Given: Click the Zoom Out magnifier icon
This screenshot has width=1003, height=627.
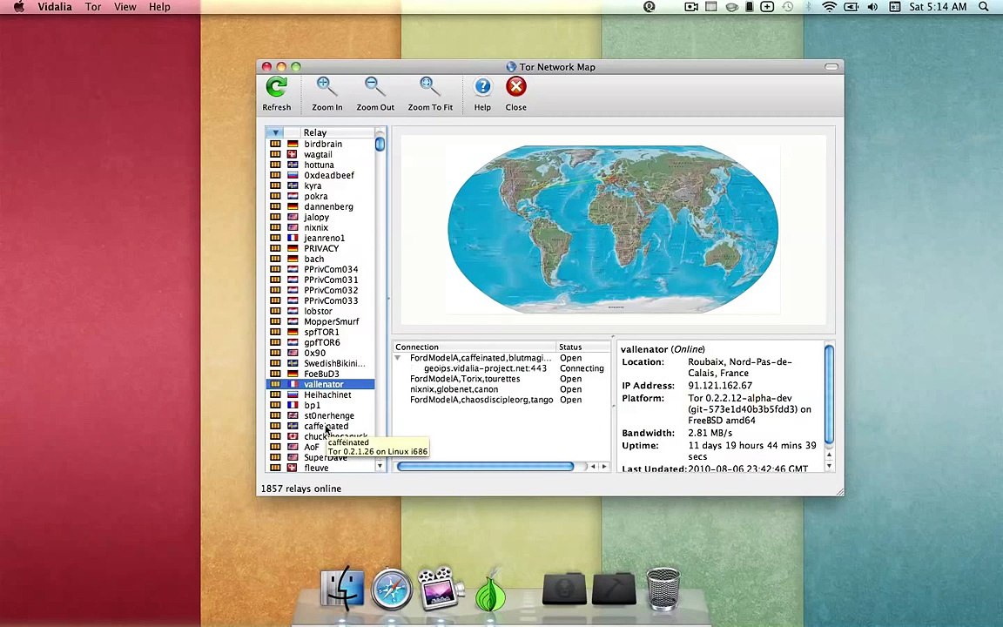Looking at the screenshot, I should coord(375,88).
